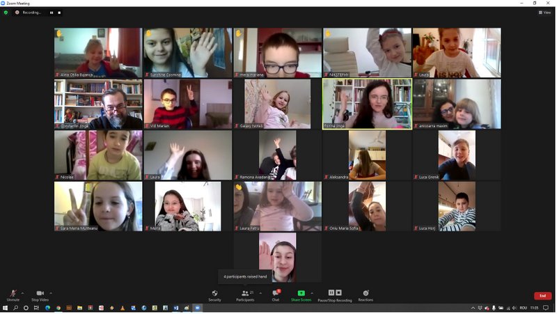
Task: Open the Reactions picker
Action: 366,295
